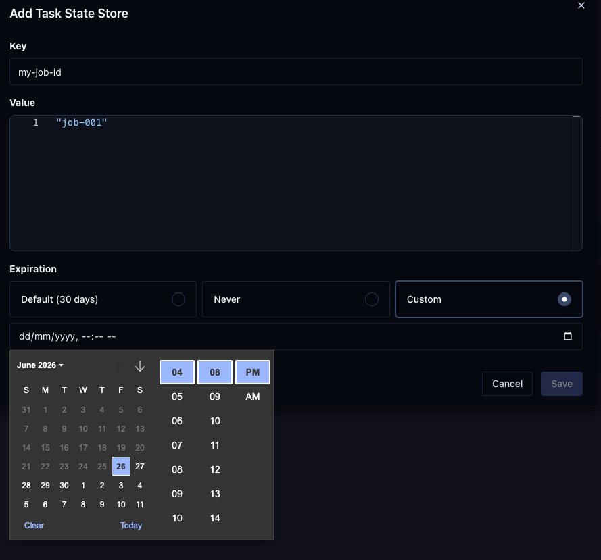Select minute 11 in time picker
601x560 pixels.
[x=215, y=445]
